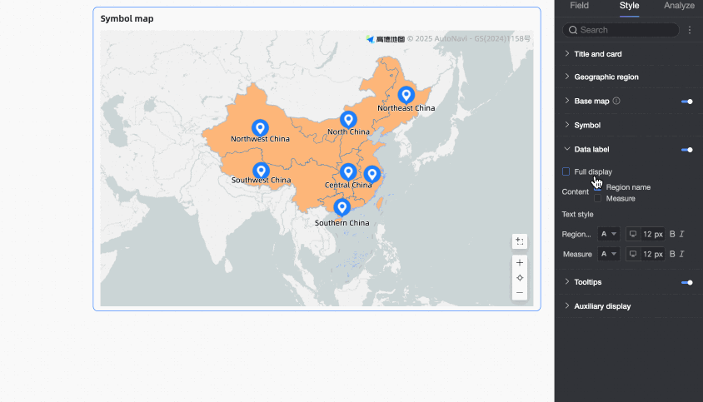This screenshot has height=402, width=703.
Task: Click the North China map label
Action: coord(348,132)
